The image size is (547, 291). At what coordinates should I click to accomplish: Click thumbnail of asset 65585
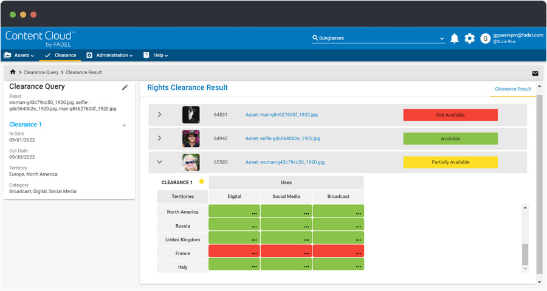[191, 162]
